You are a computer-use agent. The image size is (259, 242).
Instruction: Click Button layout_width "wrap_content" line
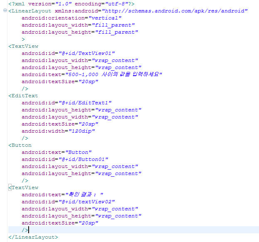[80, 166]
